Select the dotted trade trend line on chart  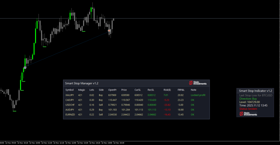(67, 49)
